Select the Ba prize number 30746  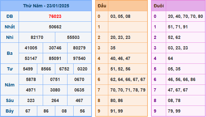[55, 48]
